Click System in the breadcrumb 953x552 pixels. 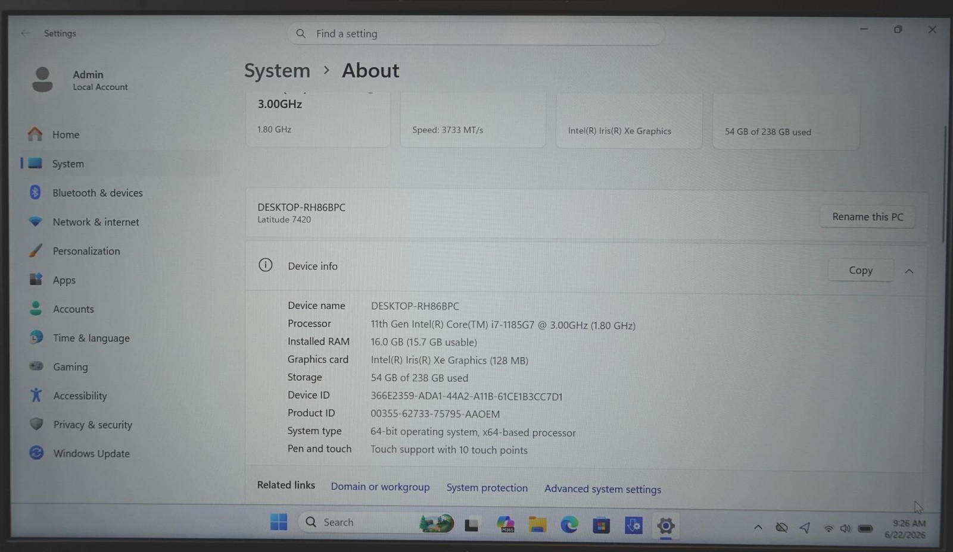277,71
